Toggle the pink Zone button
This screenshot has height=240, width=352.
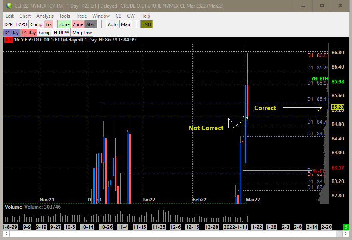pos(78,24)
